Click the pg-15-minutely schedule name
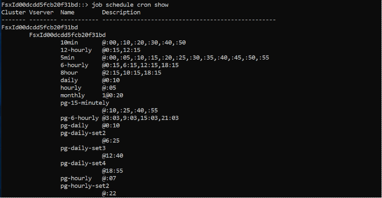Image resolution: width=382 pixels, height=198 pixels. tap(85, 103)
